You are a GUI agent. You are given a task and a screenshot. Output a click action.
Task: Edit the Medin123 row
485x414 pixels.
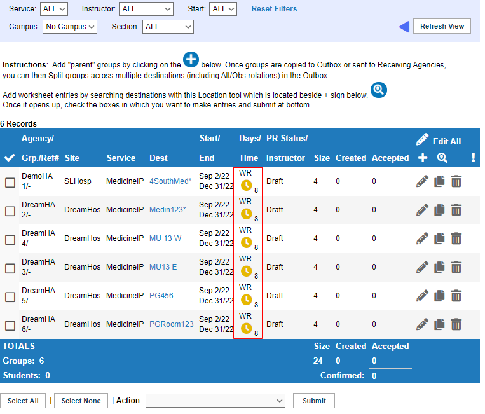point(422,210)
